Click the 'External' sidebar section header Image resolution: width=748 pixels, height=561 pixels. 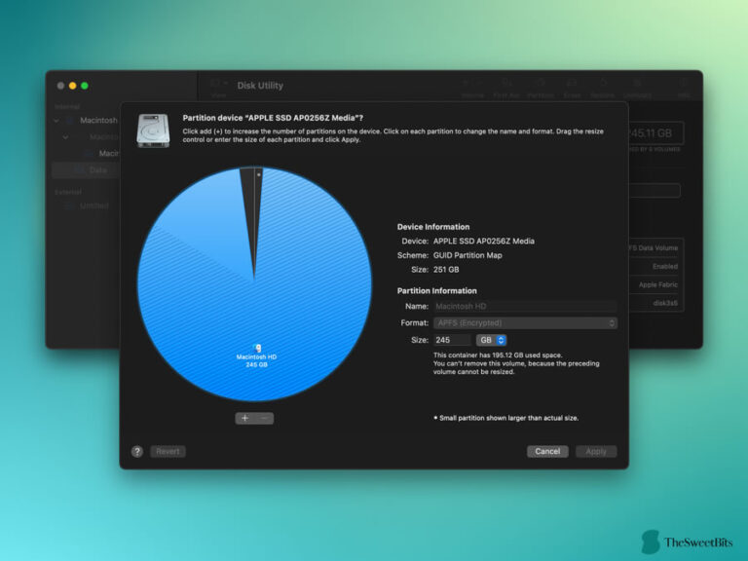68,192
